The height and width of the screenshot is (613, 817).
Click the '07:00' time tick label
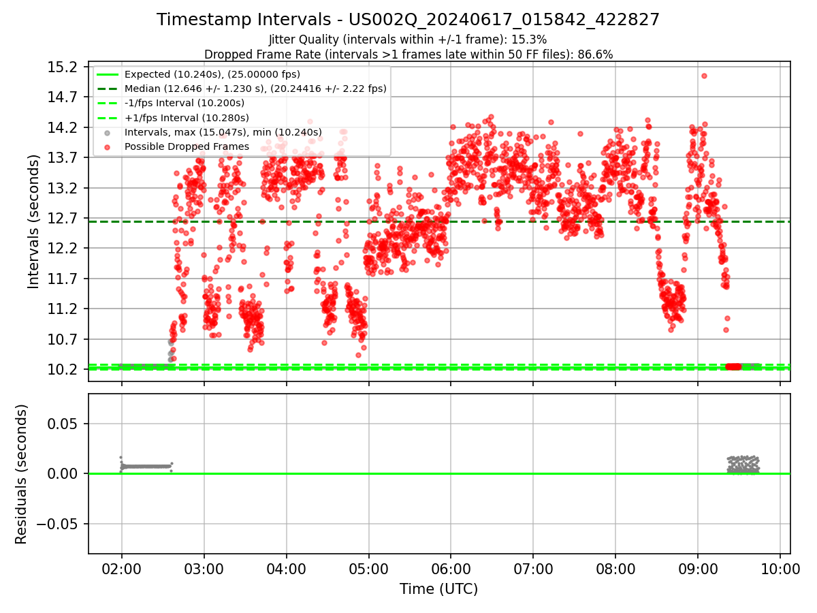pos(533,568)
